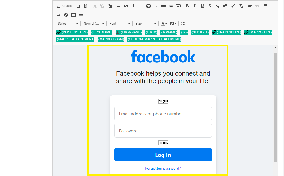Screen dimensions: 284x176
Task: Click the Copy icon
Action: tap(102, 6)
